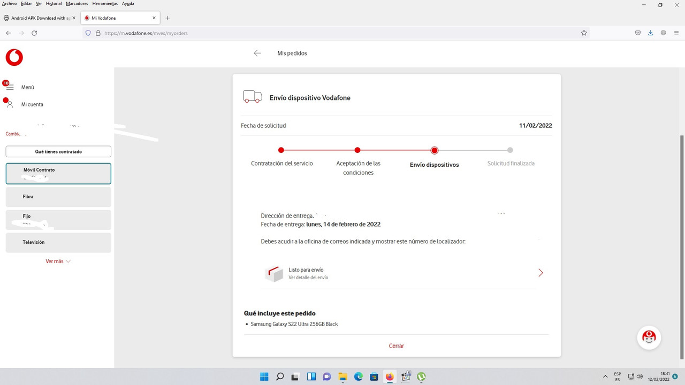Go back with Mis pedidos arrow
685x385 pixels.
pyautogui.click(x=257, y=53)
